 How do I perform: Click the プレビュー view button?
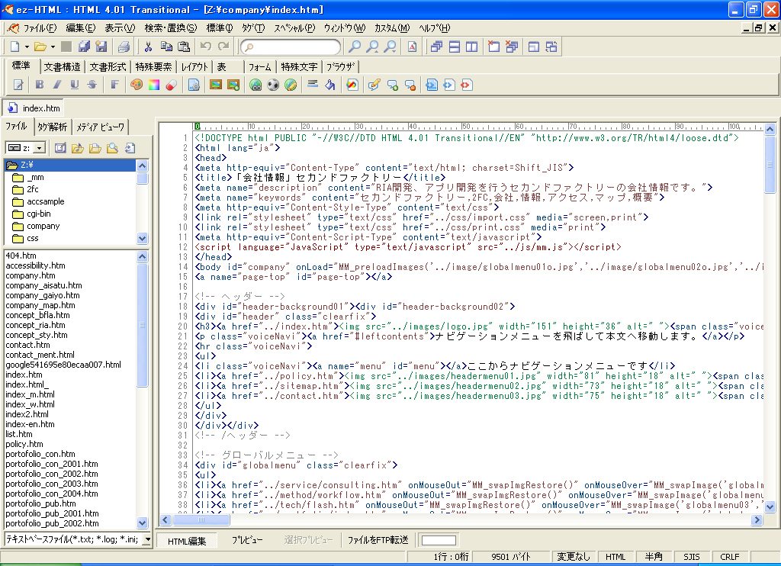247,540
